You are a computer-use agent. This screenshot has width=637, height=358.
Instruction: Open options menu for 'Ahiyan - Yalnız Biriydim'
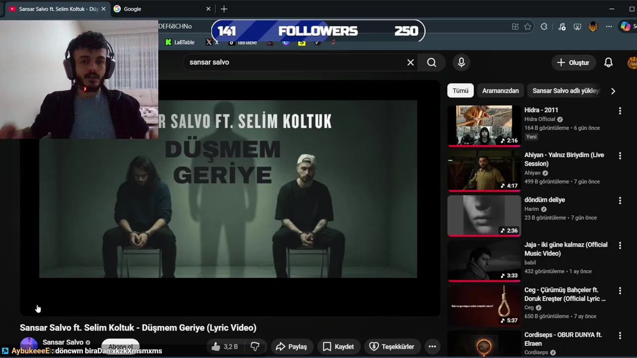click(620, 156)
